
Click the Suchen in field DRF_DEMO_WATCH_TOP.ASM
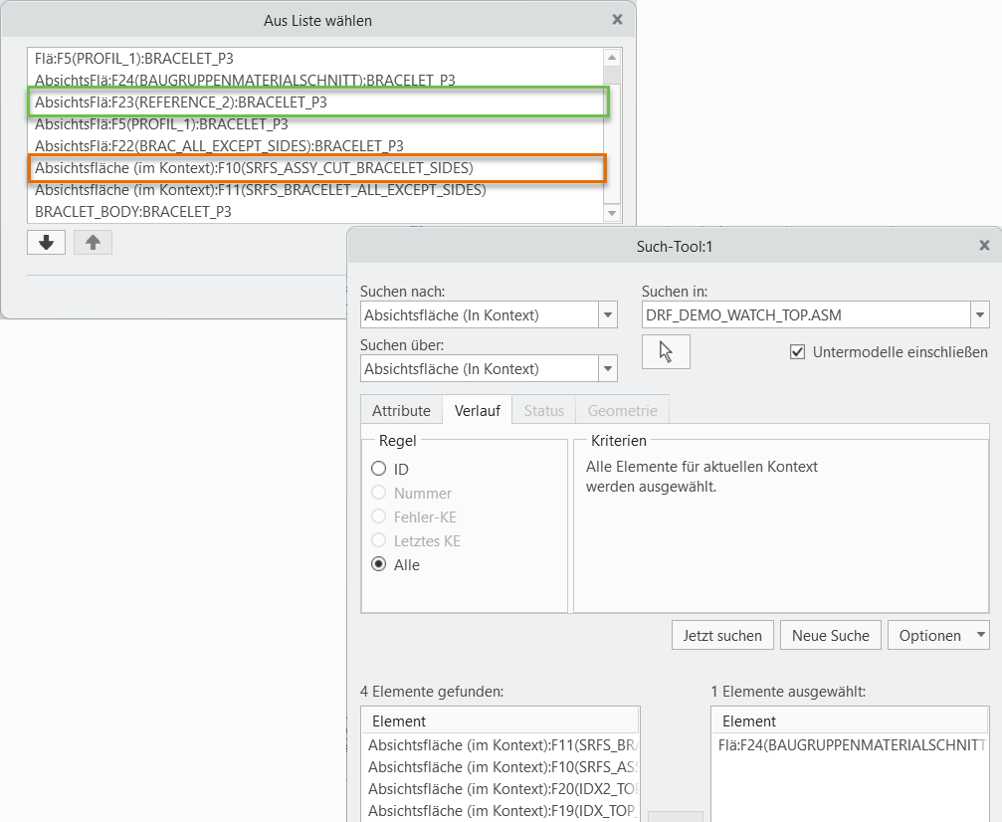[806, 314]
